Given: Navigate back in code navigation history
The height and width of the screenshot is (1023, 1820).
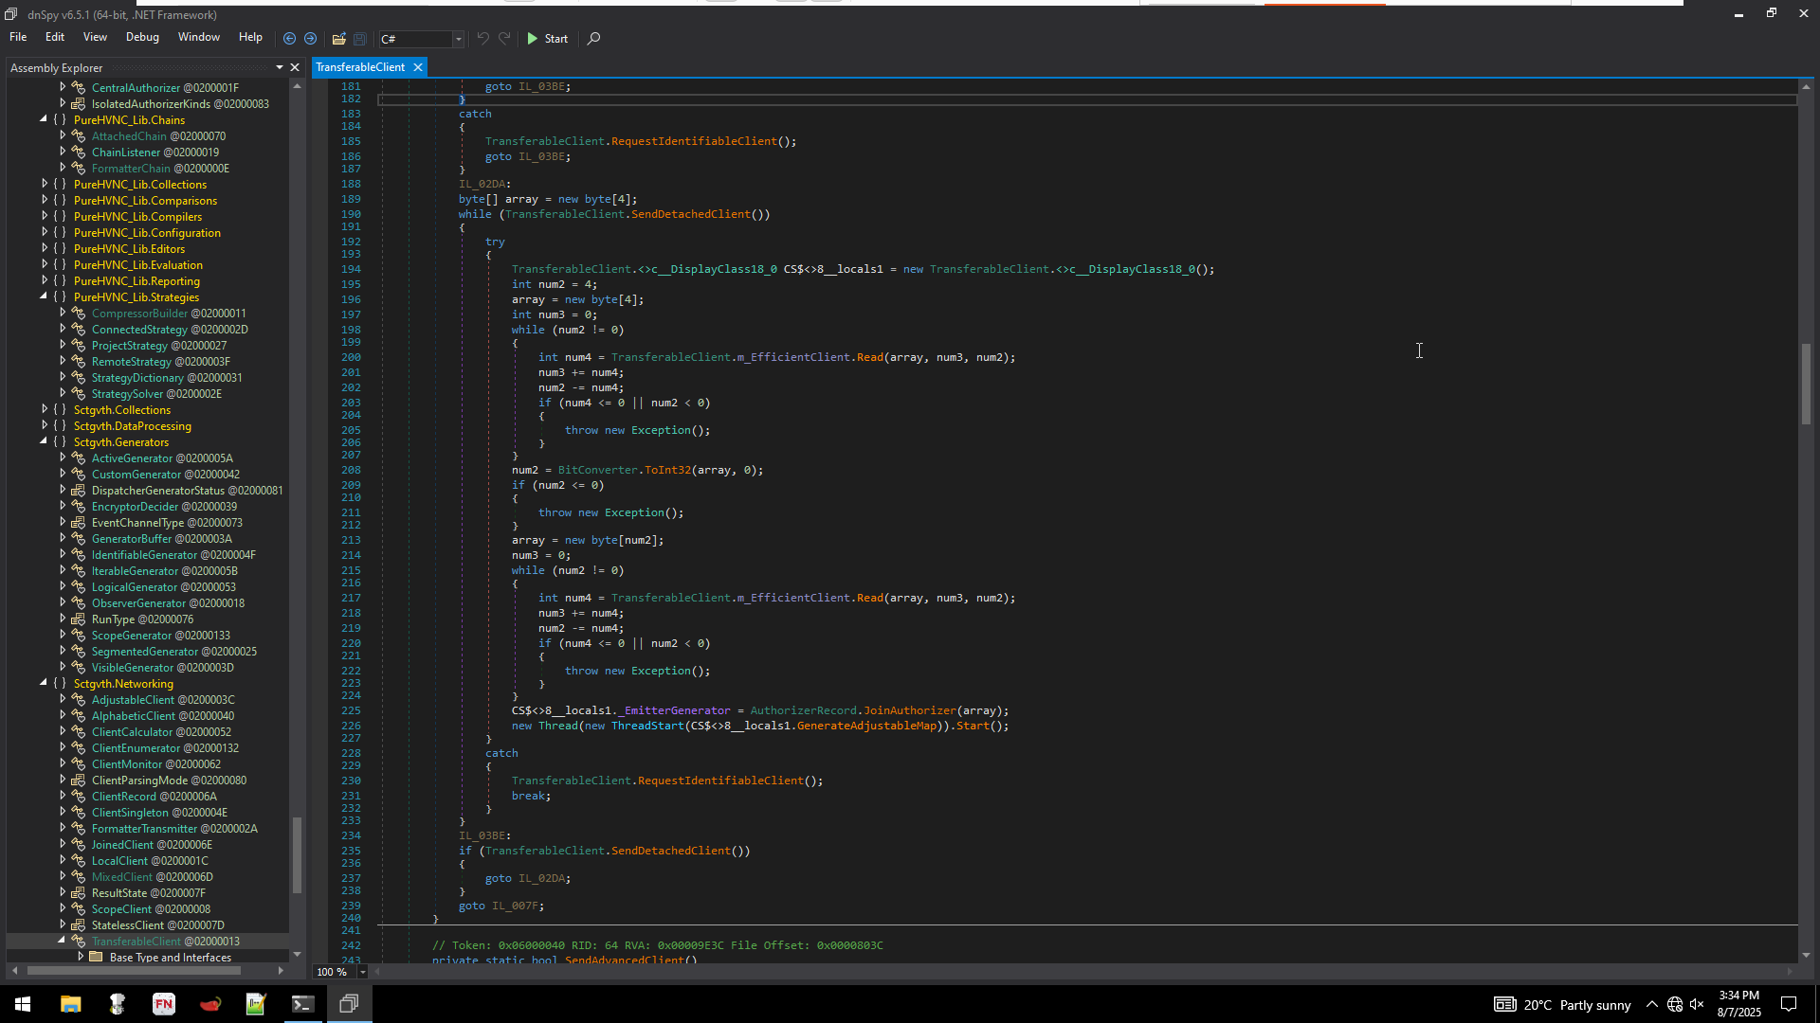Looking at the screenshot, I should tap(290, 39).
